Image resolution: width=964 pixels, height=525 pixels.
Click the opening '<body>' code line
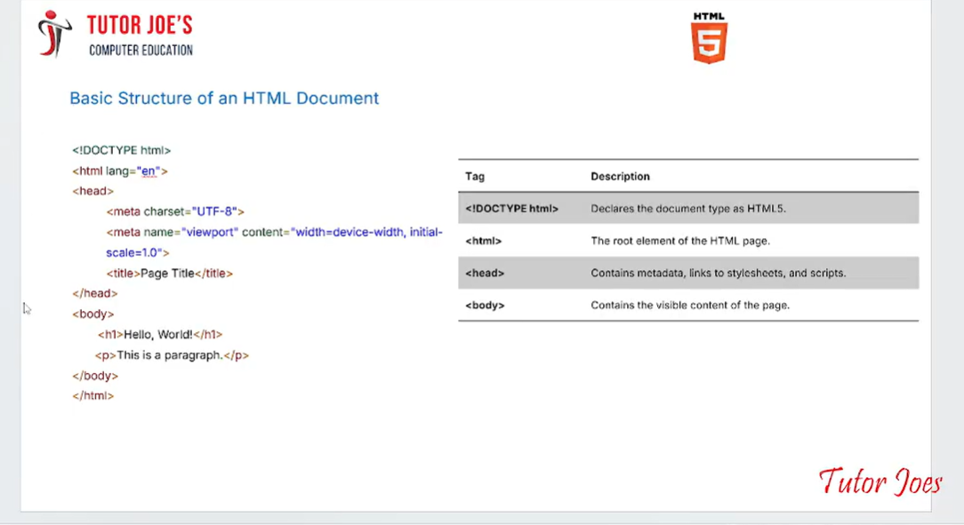coord(92,314)
